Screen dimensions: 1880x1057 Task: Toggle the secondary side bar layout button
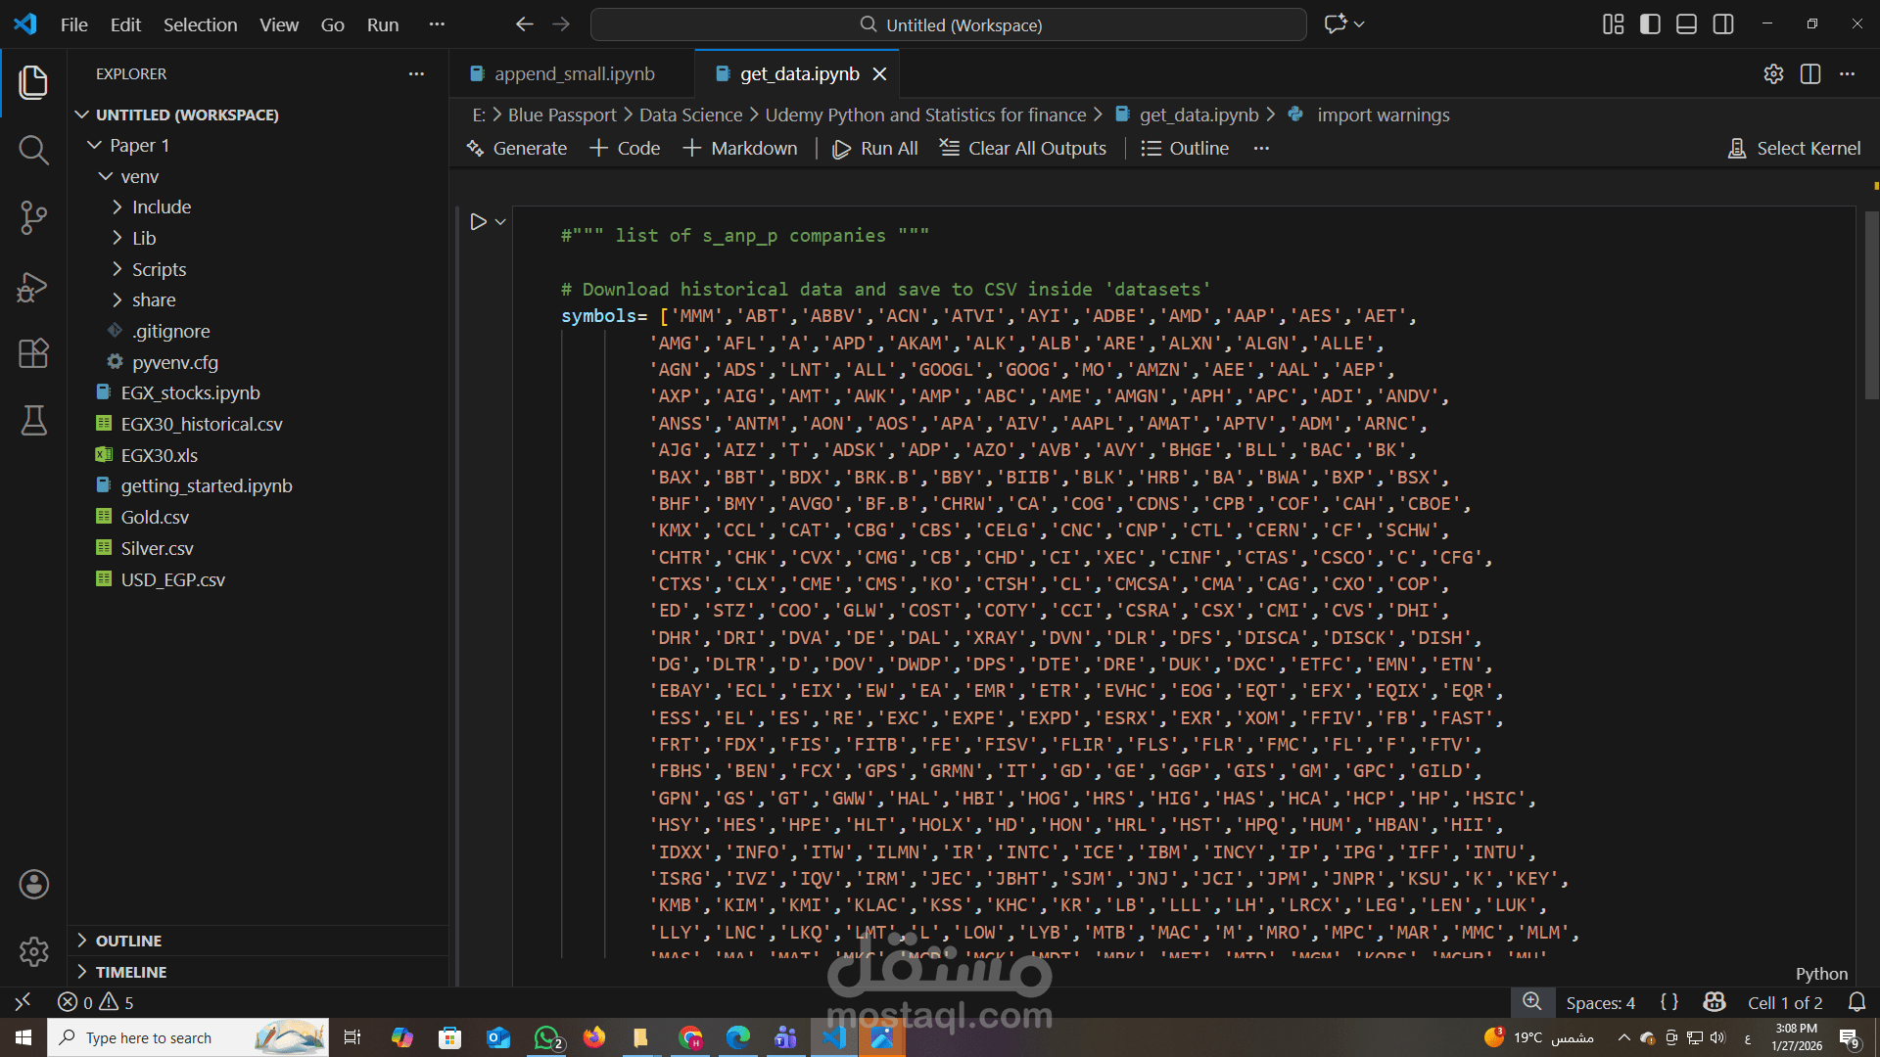click(1723, 24)
